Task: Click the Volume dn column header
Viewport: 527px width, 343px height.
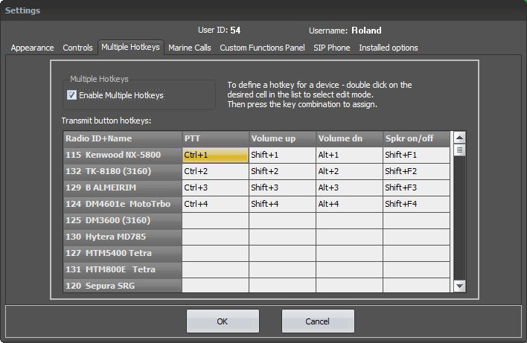Action: pyautogui.click(x=349, y=138)
